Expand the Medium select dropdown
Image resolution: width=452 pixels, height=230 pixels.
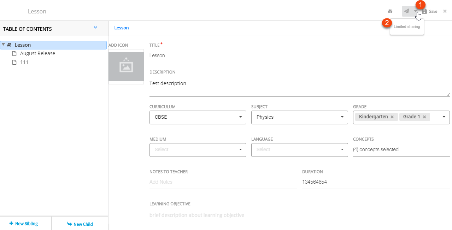198,150
